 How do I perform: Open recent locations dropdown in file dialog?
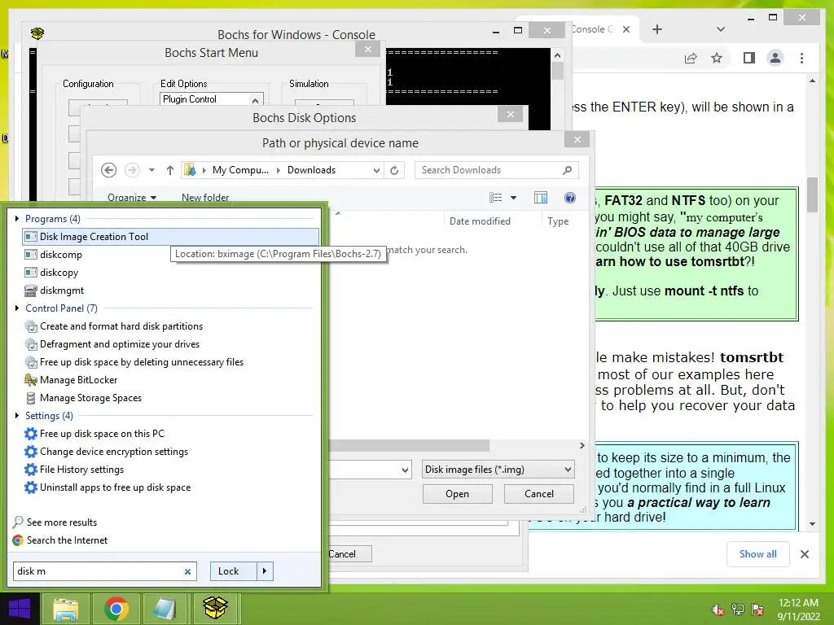point(151,170)
